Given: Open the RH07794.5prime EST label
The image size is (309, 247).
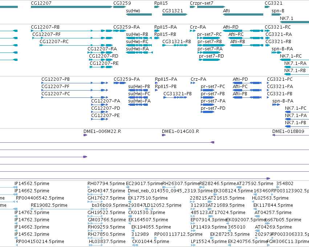Looking at the screenshot, I should click(106, 184).
